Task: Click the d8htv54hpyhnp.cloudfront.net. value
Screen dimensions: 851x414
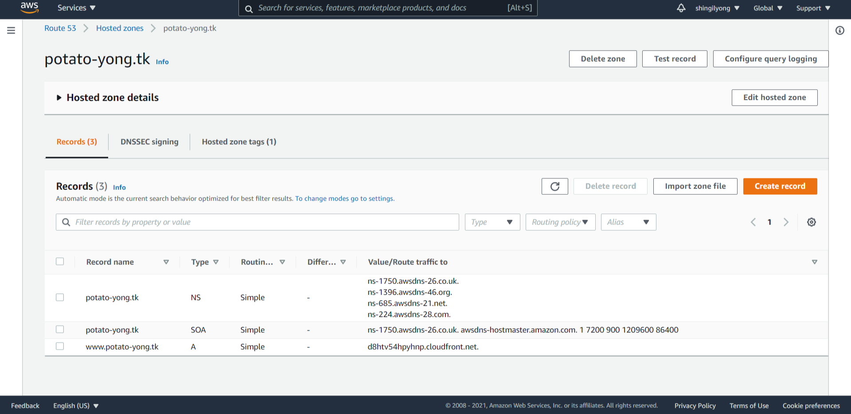Action: [x=423, y=347]
